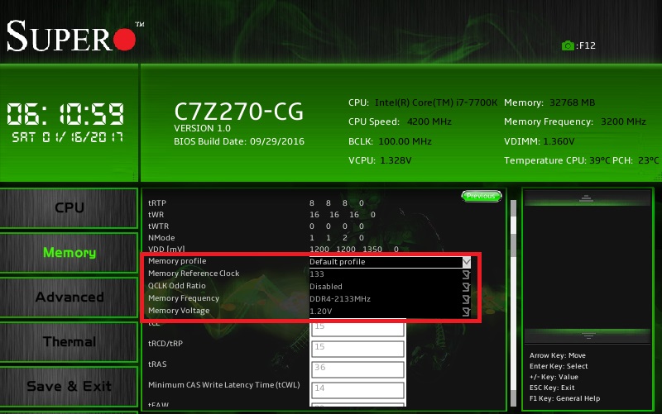Click the 'Intel(R) Core(TM) i7-7700K' CPU name
Screen dimensions: 662x414
(436, 102)
